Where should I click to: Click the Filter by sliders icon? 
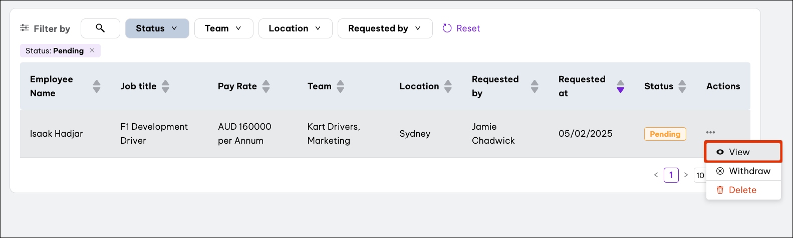tap(24, 28)
